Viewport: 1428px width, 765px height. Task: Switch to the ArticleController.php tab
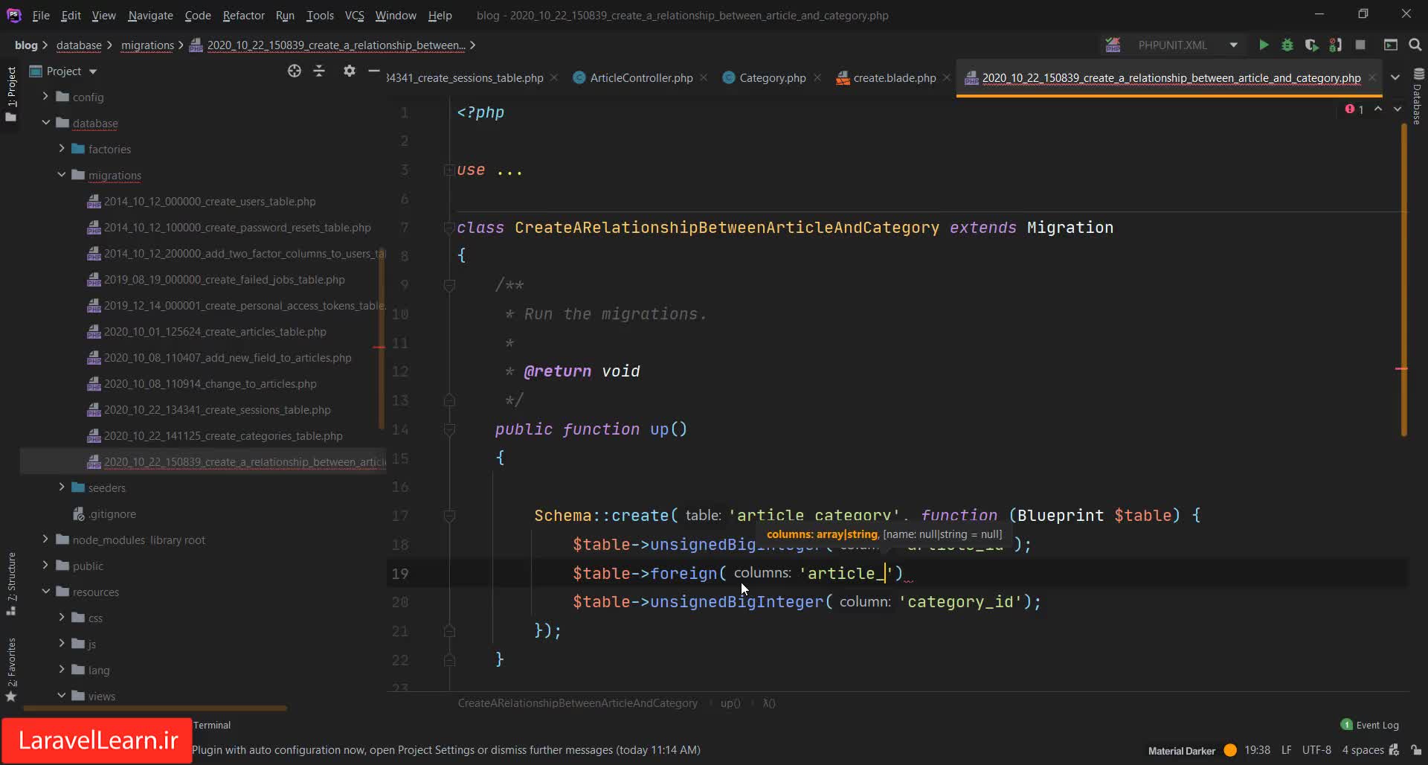point(640,78)
